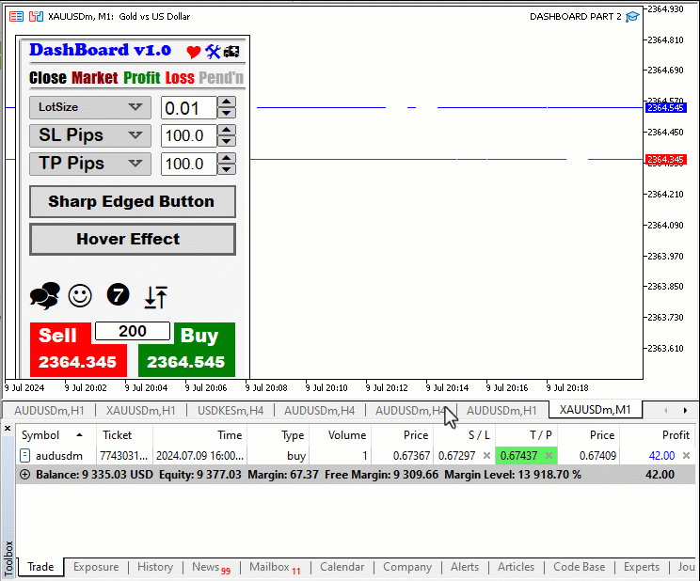Click the smiley face icon
The height and width of the screenshot is (581, 700).
tap(80, 295)
